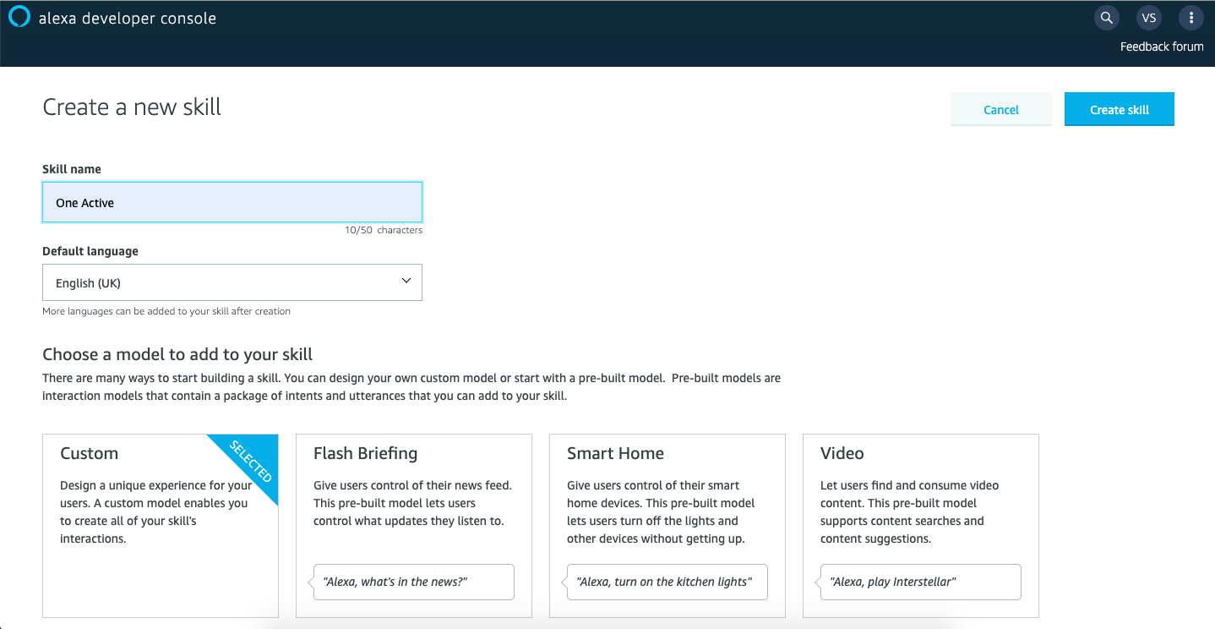
Task: Click the "Skill name" label
Action: pos(72,169)
